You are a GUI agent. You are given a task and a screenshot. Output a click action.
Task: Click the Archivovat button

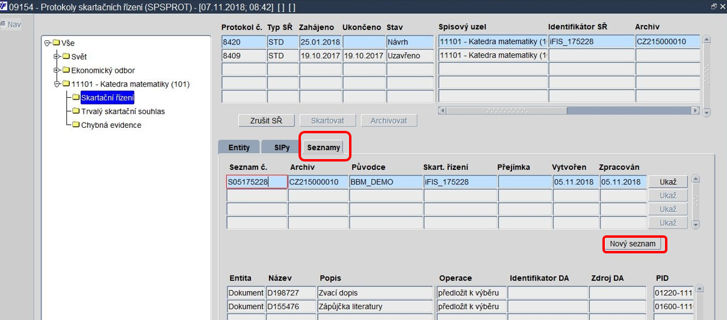[389, 121]
